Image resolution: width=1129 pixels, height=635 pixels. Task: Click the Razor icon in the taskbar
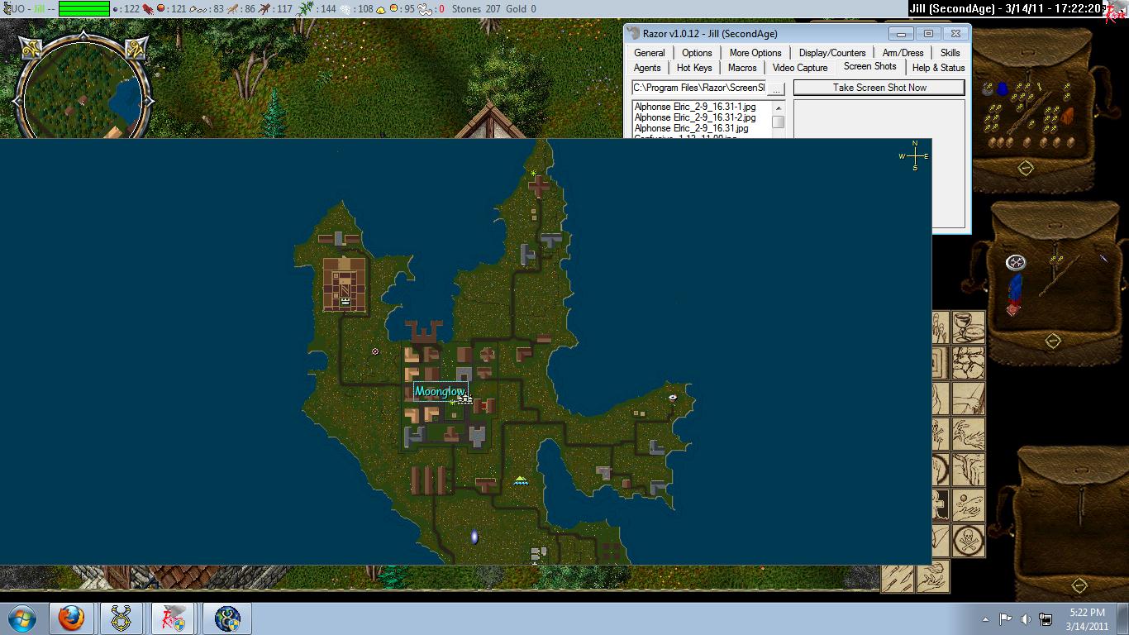coord(174,618)
